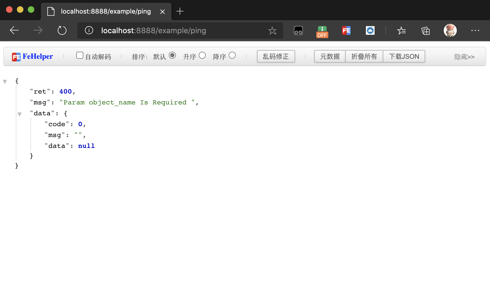Image resolution: width=490 pixels, height=304 pixels.
Task: Click the 下载JSON button
Action: coord(404,56)
